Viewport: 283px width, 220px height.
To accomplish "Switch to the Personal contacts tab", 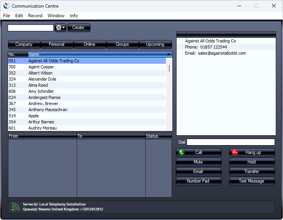I will (x=56, y=44).
